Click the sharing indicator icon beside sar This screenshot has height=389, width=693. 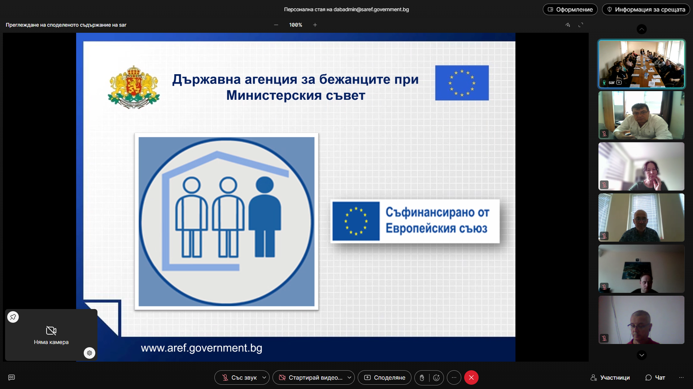(x=619, y=82)
